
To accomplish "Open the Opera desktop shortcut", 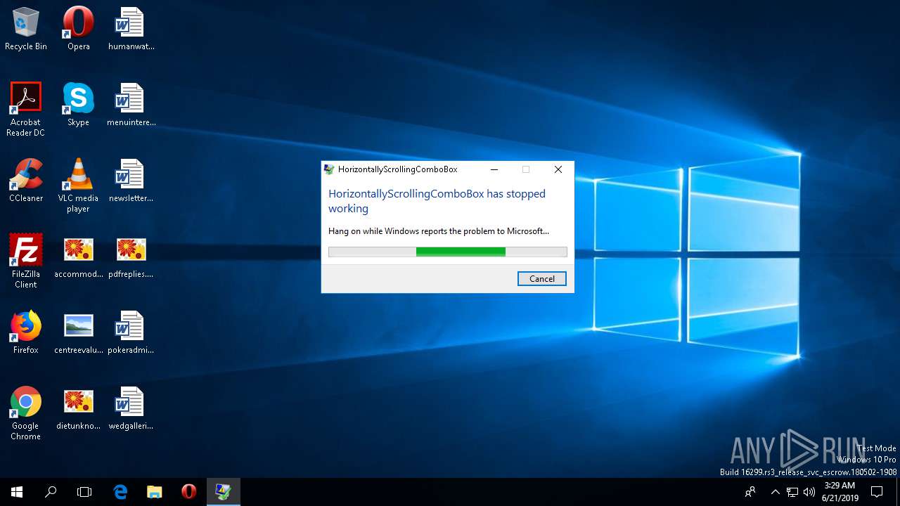I will (78, 29).
